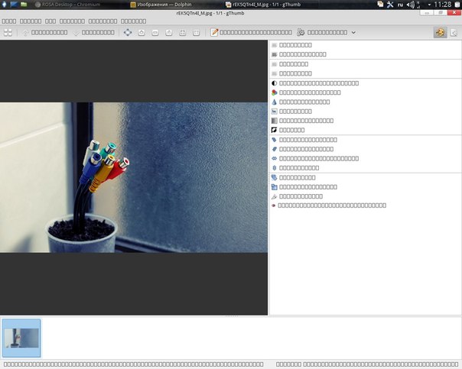The height and width of the screenshot is (369, 462).
Task: Toggle the palette edit-tools pane button
Action: [440, 32]
